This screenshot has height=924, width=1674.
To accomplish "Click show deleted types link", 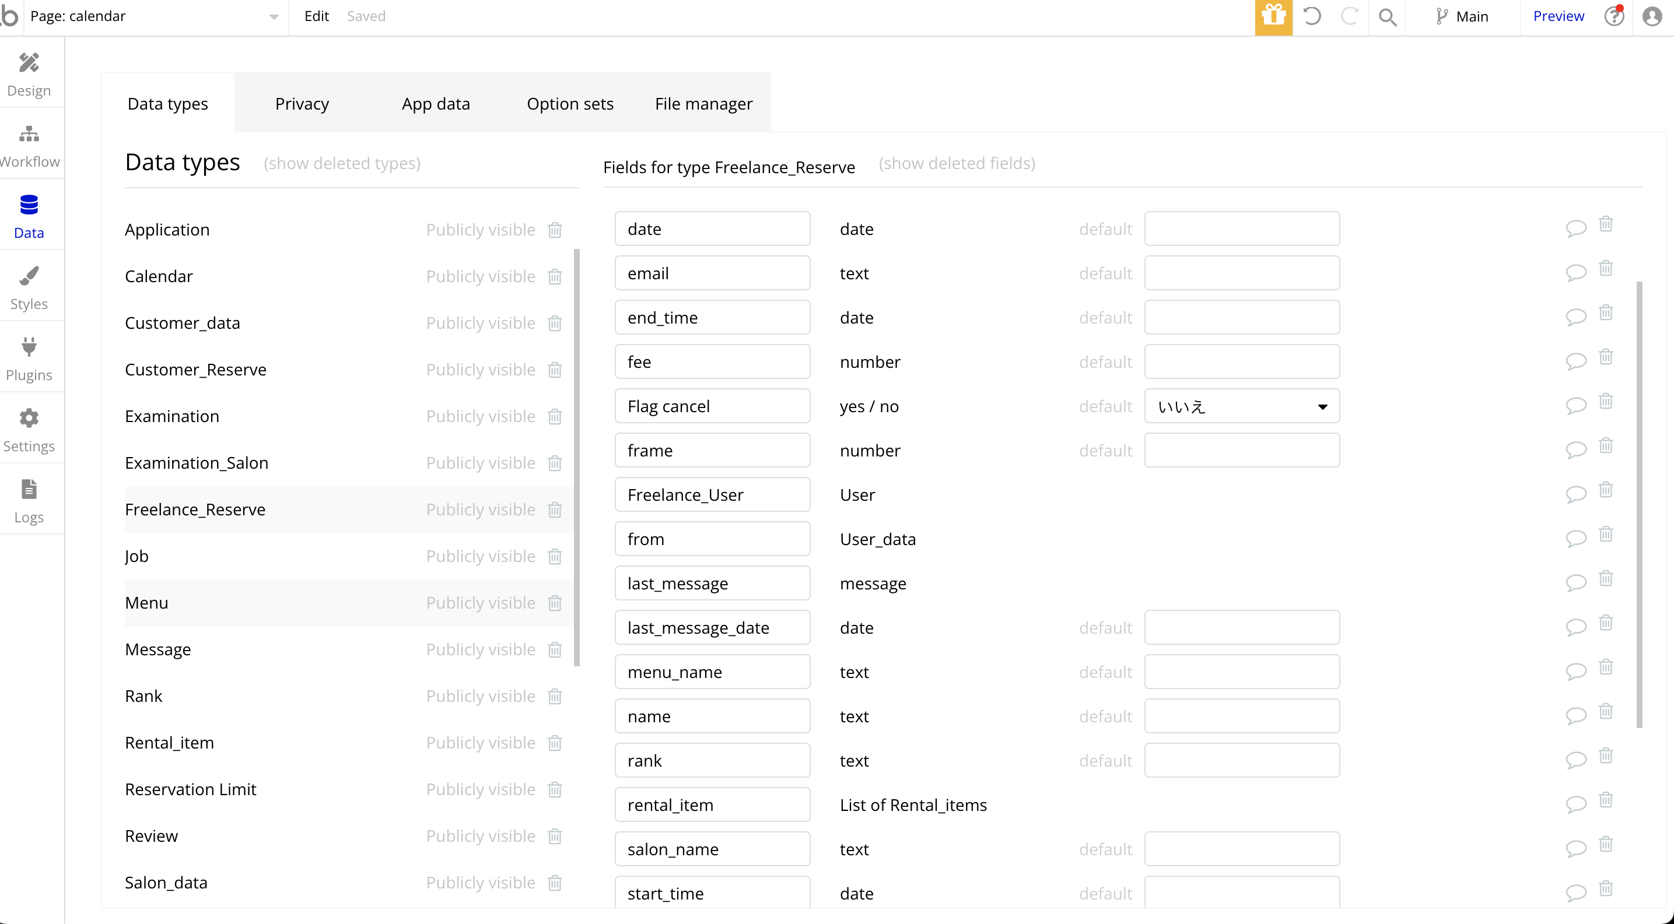I will (342, 164).
